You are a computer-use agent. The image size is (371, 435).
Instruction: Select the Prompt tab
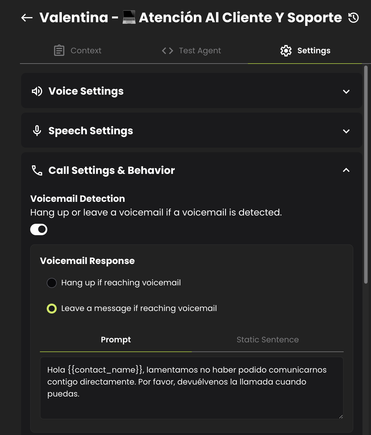(116, 340)
